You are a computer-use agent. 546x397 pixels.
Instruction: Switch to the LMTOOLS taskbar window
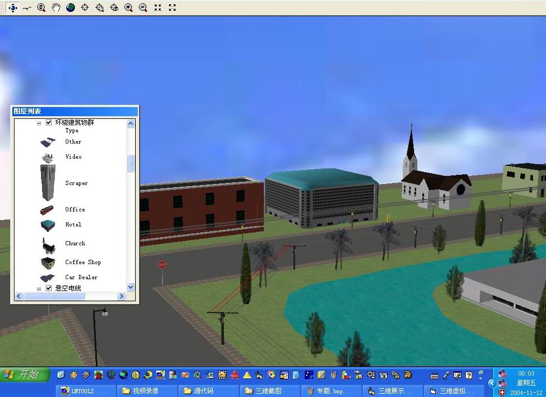pyautogui.click(x=86, y=391)
